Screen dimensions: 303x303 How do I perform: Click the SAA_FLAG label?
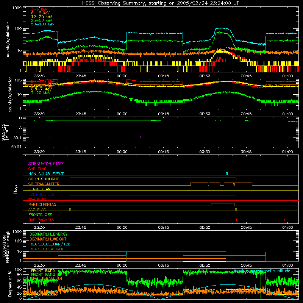pyautogui.click(x=37, y=199)
